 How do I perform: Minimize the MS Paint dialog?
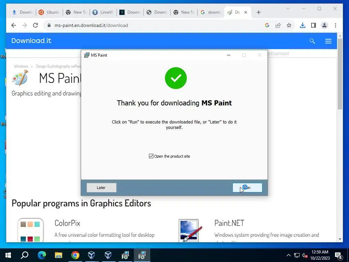click(x=229, y=55)
